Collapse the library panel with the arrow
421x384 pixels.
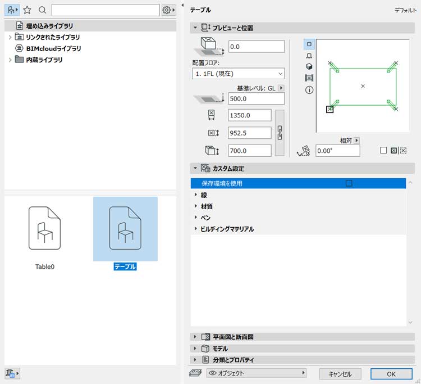182,5
